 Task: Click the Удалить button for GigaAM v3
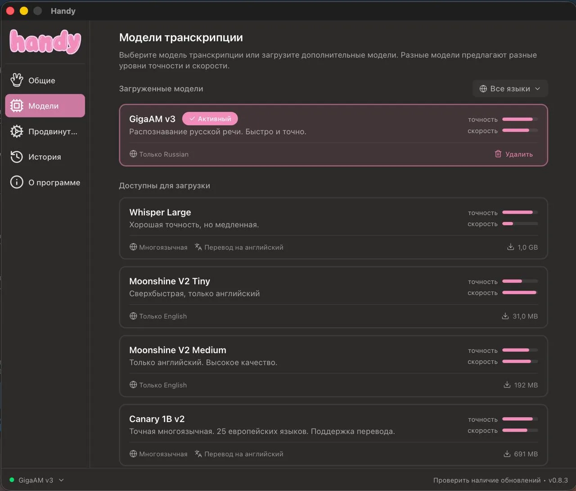513,154
